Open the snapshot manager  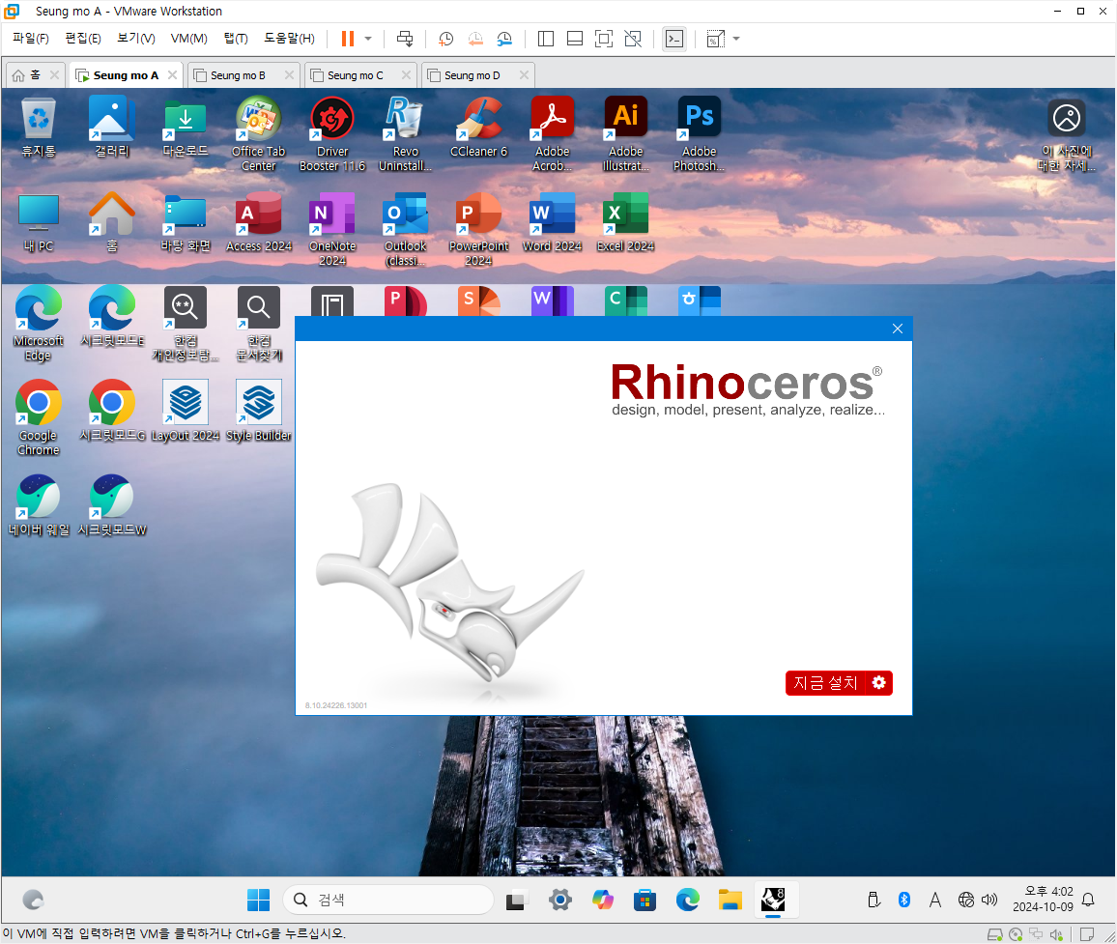[504, 39]
